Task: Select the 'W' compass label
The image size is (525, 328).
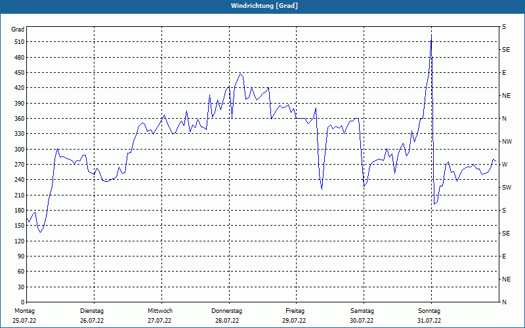Action: click(505, 165)
